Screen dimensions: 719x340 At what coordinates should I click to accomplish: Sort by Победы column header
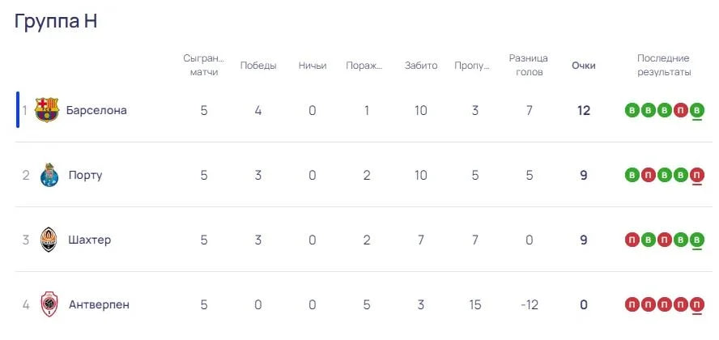(x=258, y=66)
